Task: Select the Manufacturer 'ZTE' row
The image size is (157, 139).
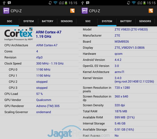Action: (x=118, y=35)
